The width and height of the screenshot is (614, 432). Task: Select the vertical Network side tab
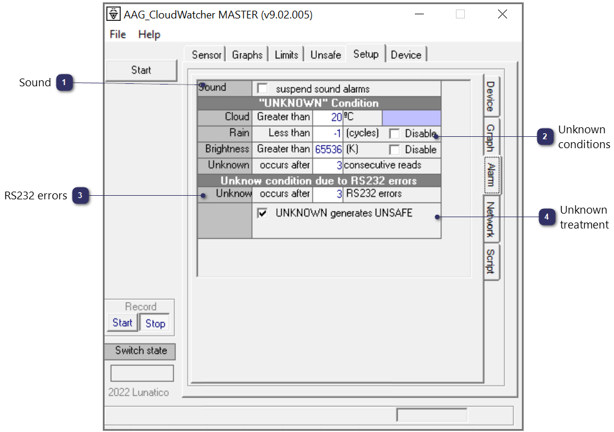491,219
